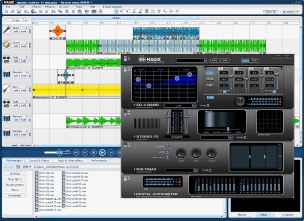Switch to Online Media tab
304x221 pixels.
point(99,160)
